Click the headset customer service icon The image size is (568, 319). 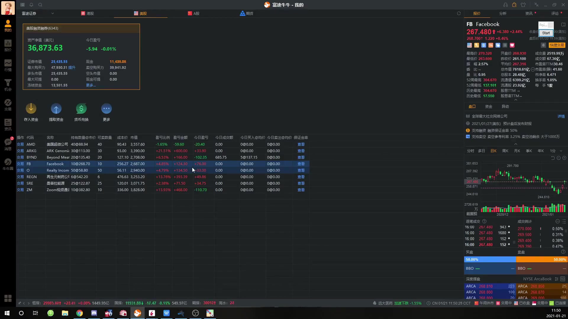point(506,5)
